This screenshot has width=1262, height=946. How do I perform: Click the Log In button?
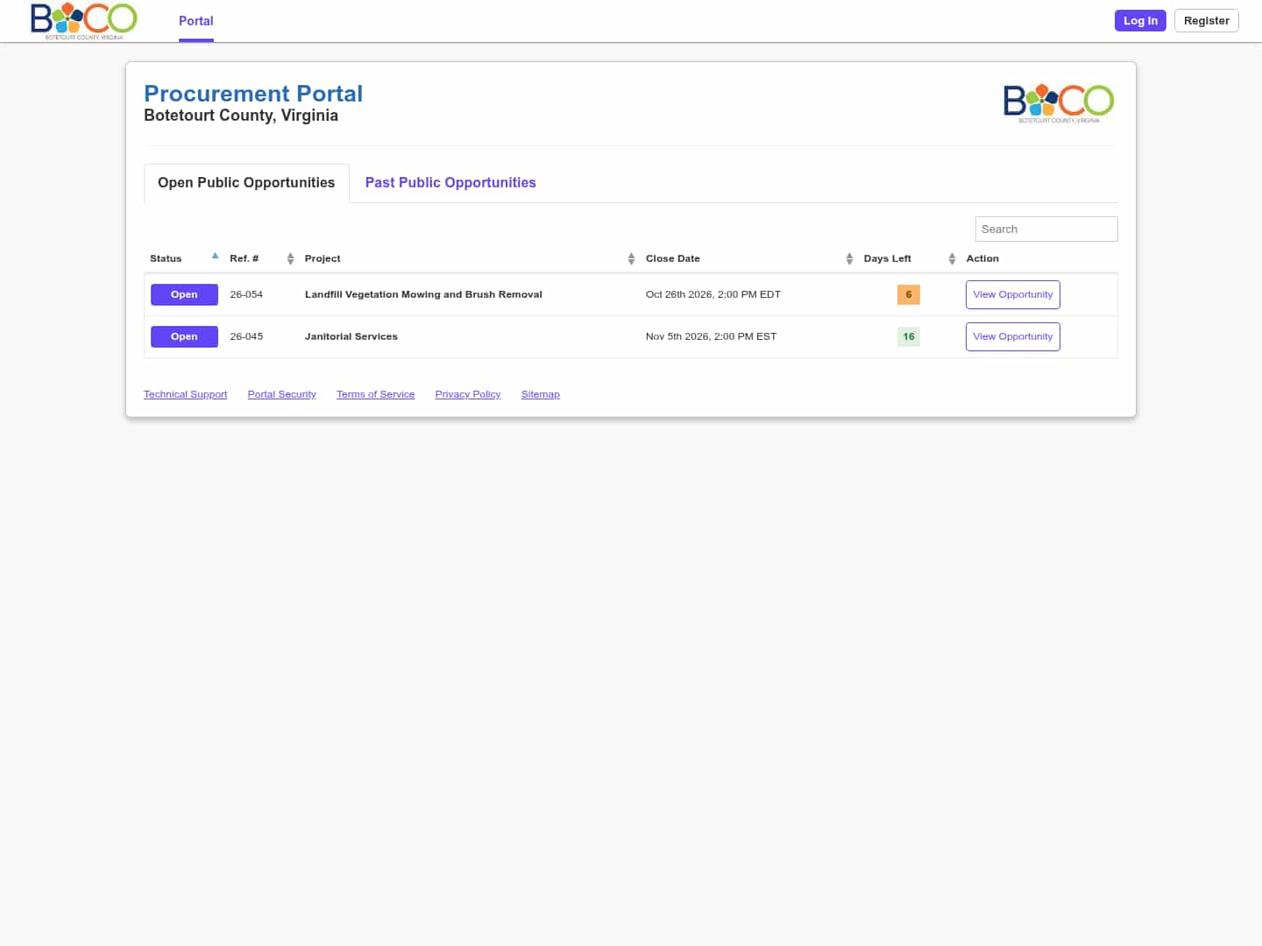pyautogui.click(x=1140, y=20)
